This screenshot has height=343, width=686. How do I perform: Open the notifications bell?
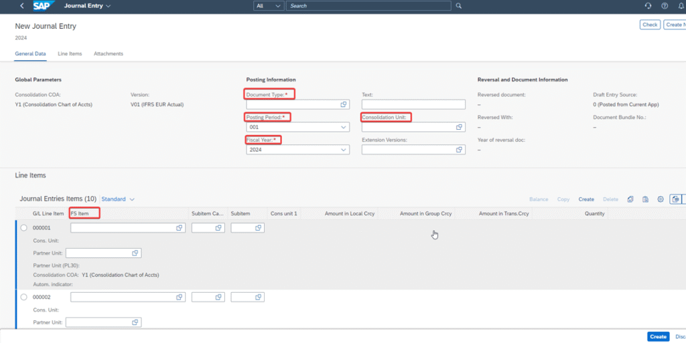coord(681,6)
